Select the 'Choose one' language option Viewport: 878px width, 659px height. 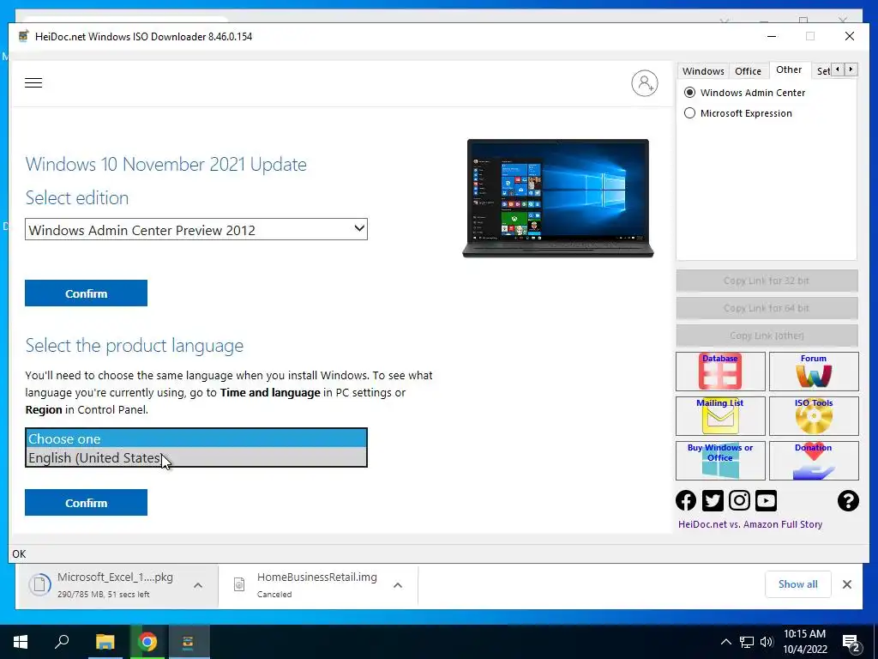[x=196, y=438]
